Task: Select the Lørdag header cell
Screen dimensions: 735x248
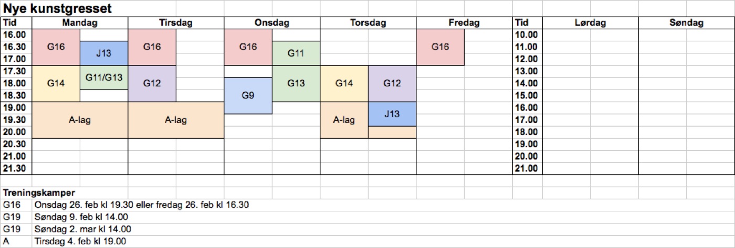Action: (590, 23)
